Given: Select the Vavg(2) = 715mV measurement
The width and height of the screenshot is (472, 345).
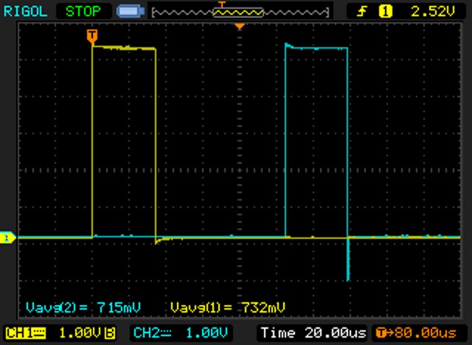Looking at the screenshot, I should click(83, 306).
